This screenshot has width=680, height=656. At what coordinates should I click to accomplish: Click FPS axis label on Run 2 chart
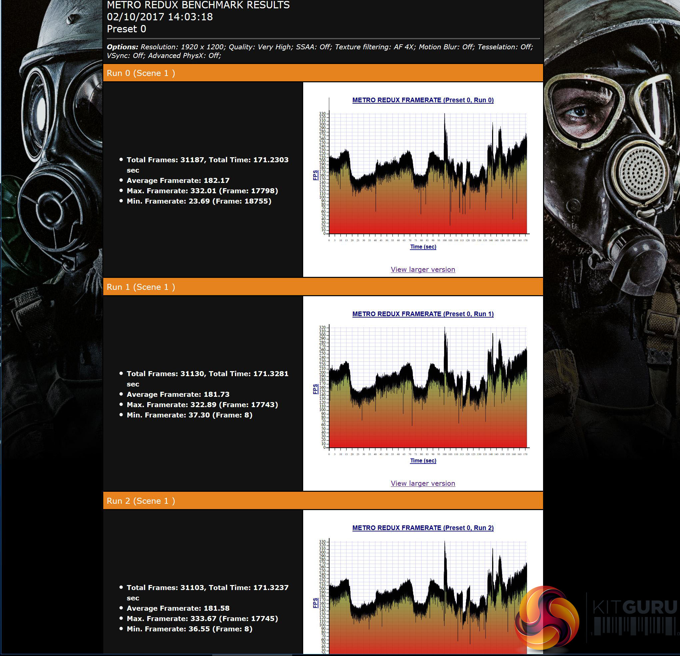(x=315, y=603)
